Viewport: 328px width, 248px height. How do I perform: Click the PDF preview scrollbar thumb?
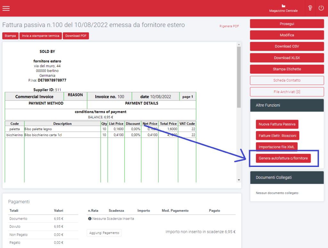239,77
